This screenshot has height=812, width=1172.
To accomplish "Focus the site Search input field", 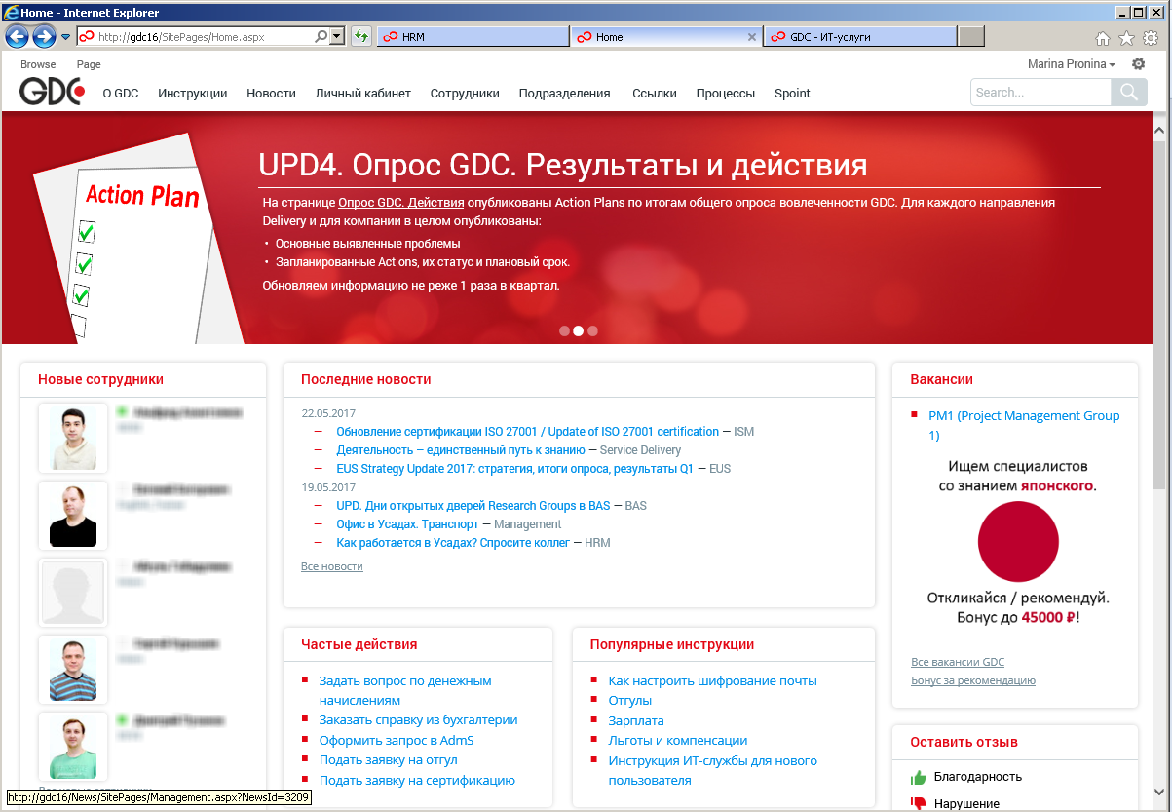I will pyautogui.click(x=1040, y=93).
